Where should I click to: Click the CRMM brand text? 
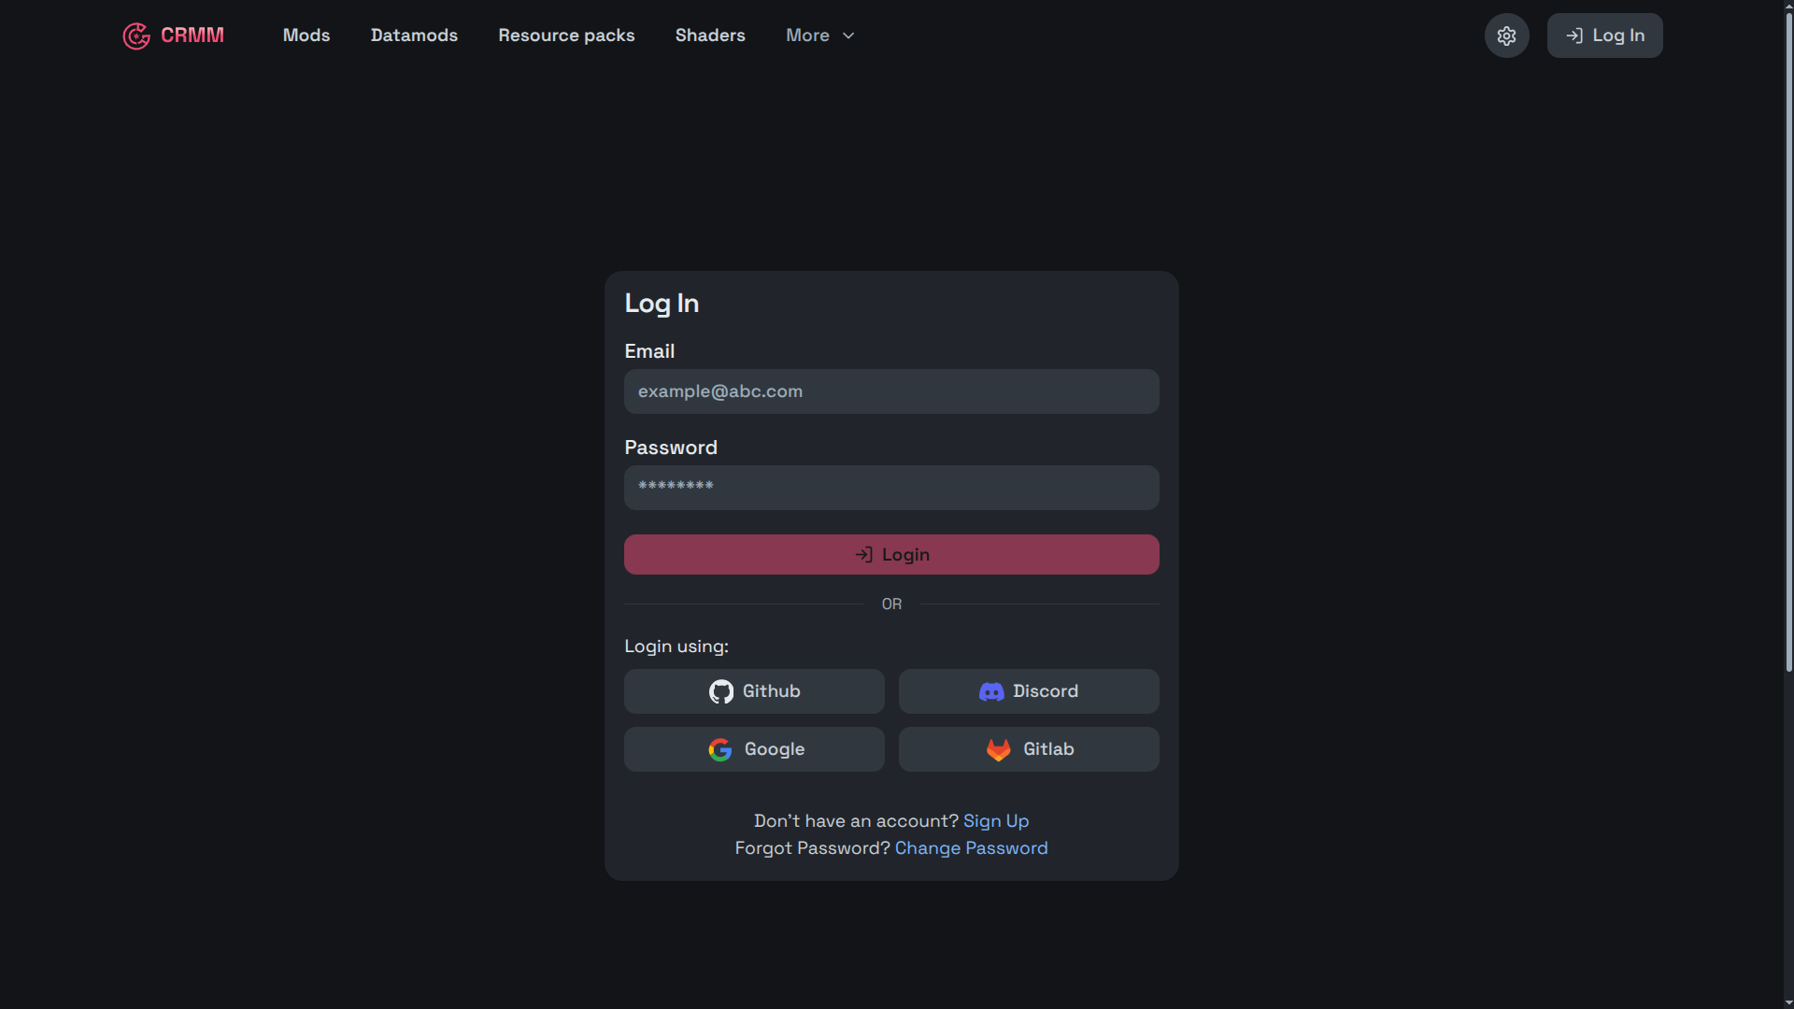[x=192, y=36]
